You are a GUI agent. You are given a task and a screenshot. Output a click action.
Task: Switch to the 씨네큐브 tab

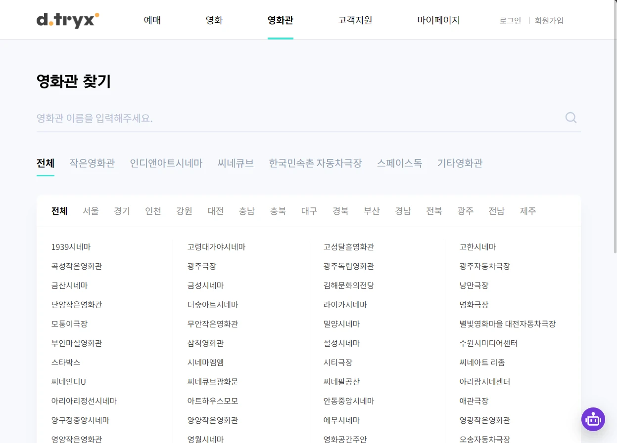(x=236, y=163)
